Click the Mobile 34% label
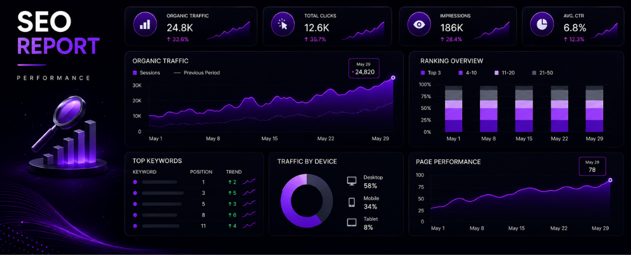 pyautogui.click(x=372, y=203)
